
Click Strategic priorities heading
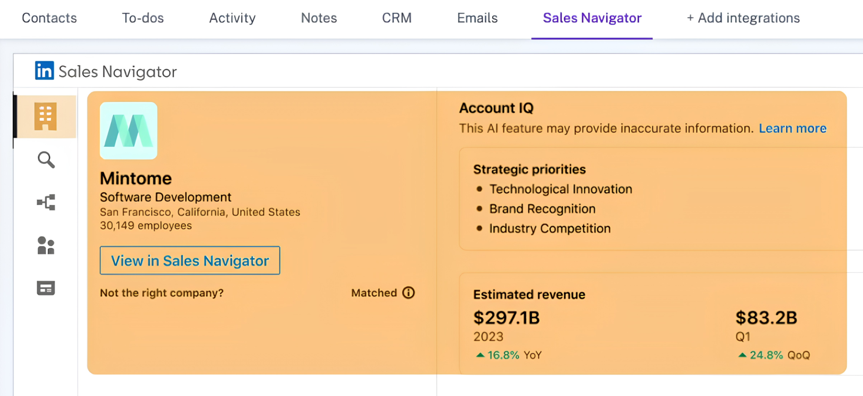tap(529, 169)
